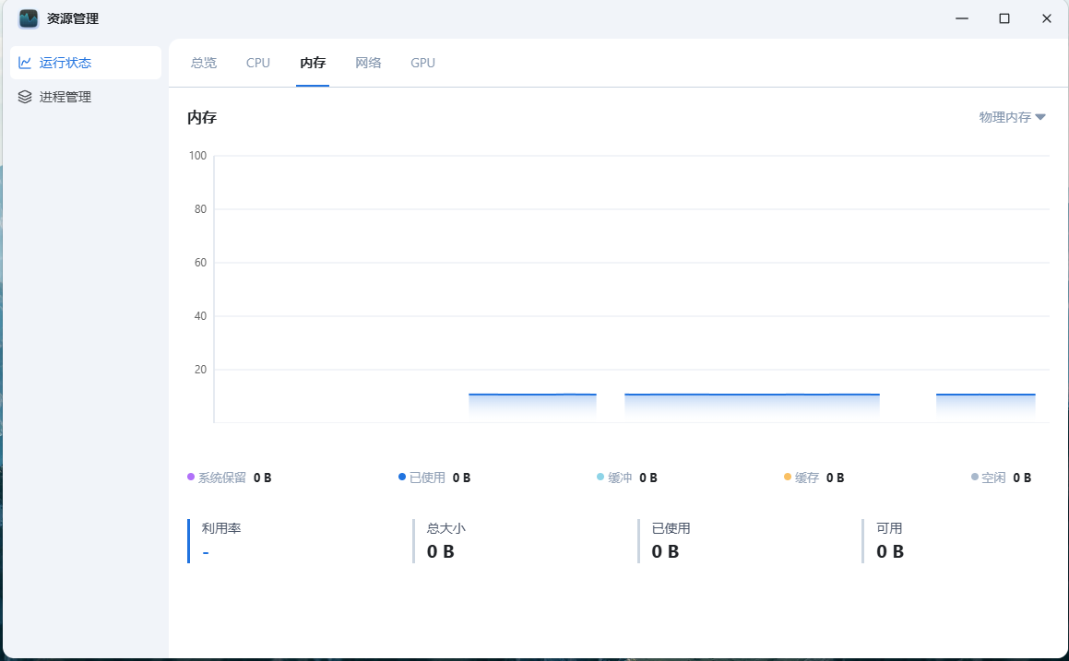The height and width of the screenshot is (661, 1069).
Task: Open 进程管理 in the sidebar
Action: coord(65,97)
